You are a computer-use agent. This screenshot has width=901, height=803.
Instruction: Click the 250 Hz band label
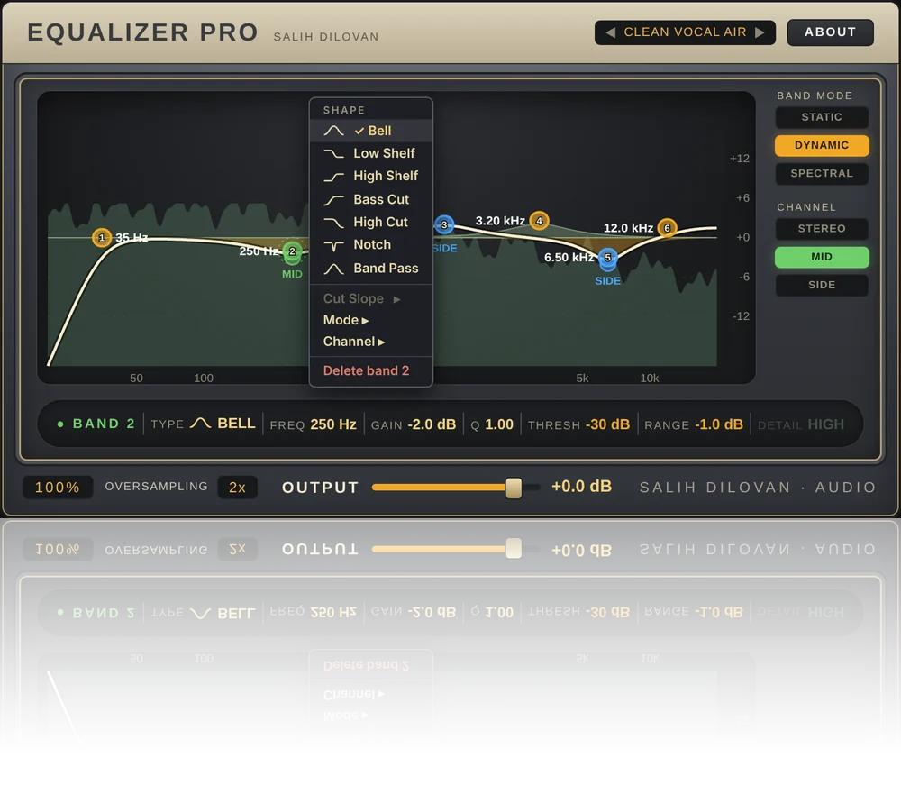[259, 251]
